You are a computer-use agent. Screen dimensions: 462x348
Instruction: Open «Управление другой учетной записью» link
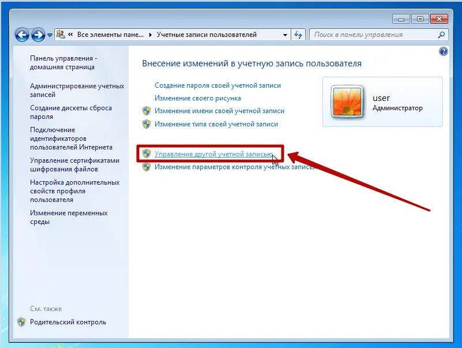[x=213, y=154]
